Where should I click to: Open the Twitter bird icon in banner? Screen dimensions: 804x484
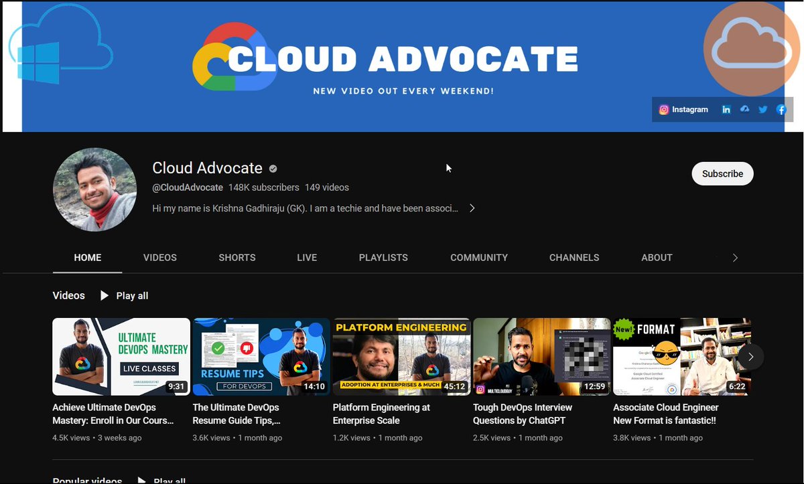pyautogui.click(x=762, y=110)
